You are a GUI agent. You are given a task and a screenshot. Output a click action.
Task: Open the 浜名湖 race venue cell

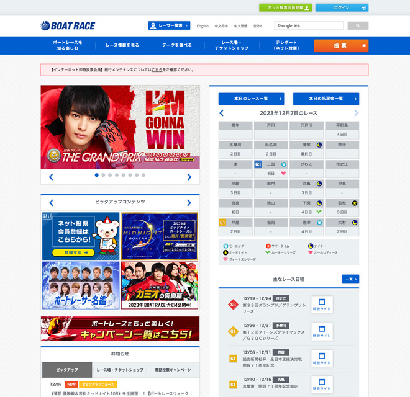(271, 149)
